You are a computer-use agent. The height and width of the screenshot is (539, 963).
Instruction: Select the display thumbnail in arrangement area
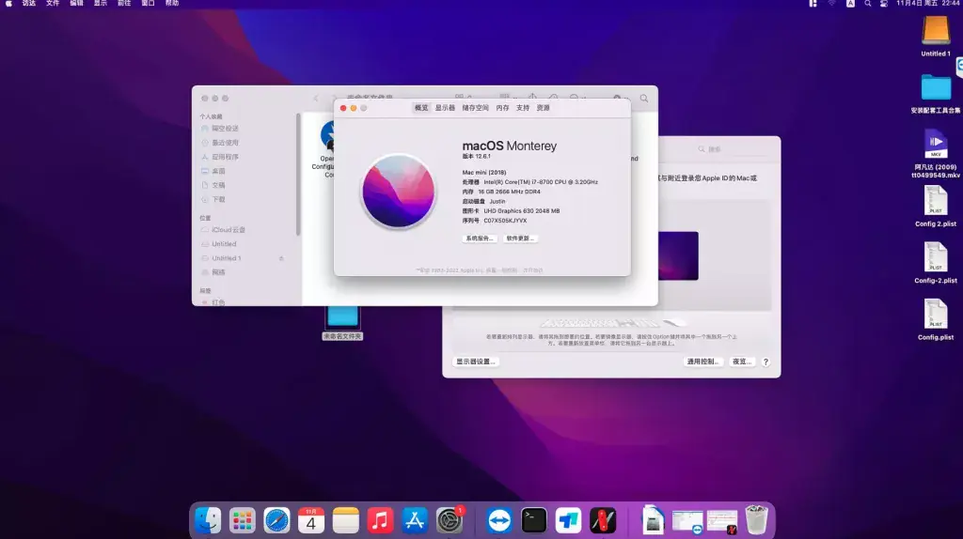point(678,255)
